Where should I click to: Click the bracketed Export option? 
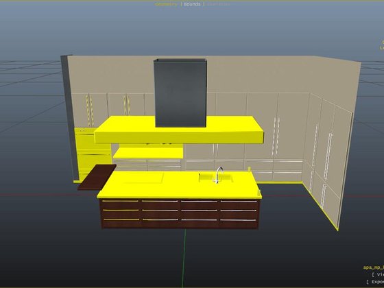375,282
